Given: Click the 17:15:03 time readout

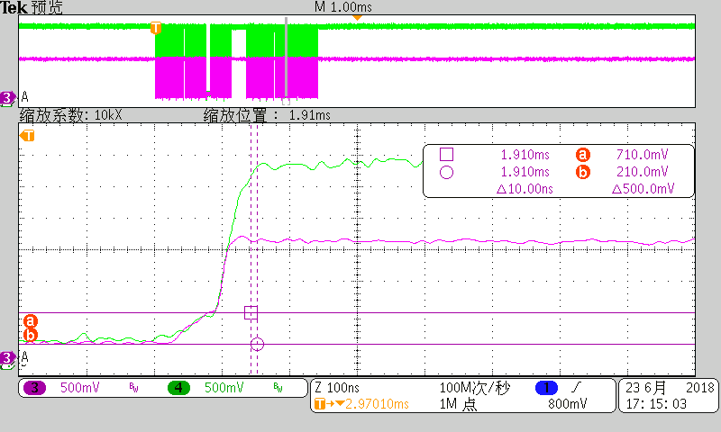Looking at the screenshot, I should 656,404.
